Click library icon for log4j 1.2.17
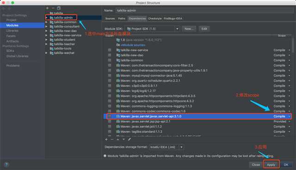 tap(118, 91)
